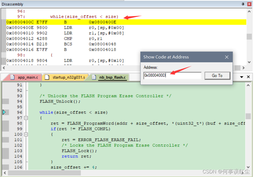
Task: Collapse the code block at line 100
Action: [x=26, y=134]
